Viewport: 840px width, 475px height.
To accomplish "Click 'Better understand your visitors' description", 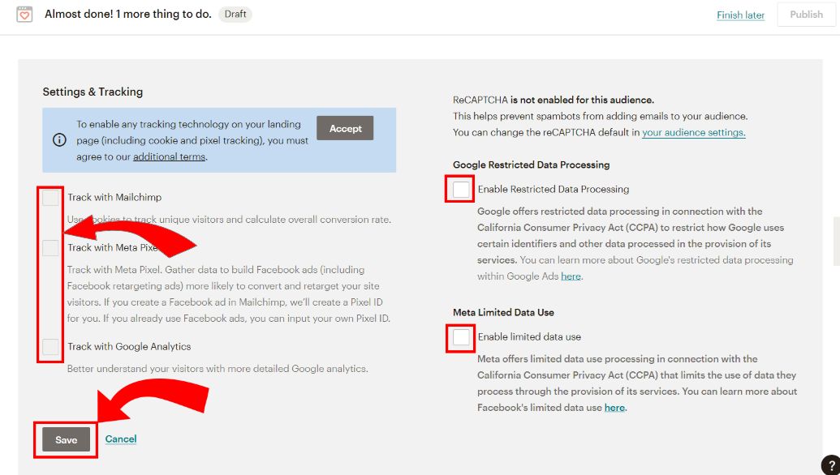I will (x=218, y=369).
